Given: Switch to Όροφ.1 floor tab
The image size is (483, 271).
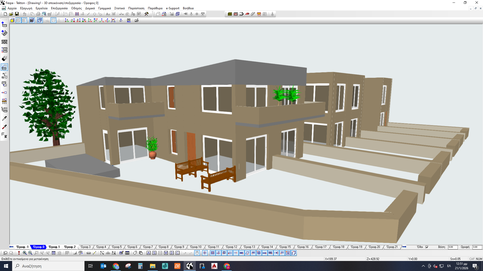Looking at the screenshot, I should coord(54,247).
